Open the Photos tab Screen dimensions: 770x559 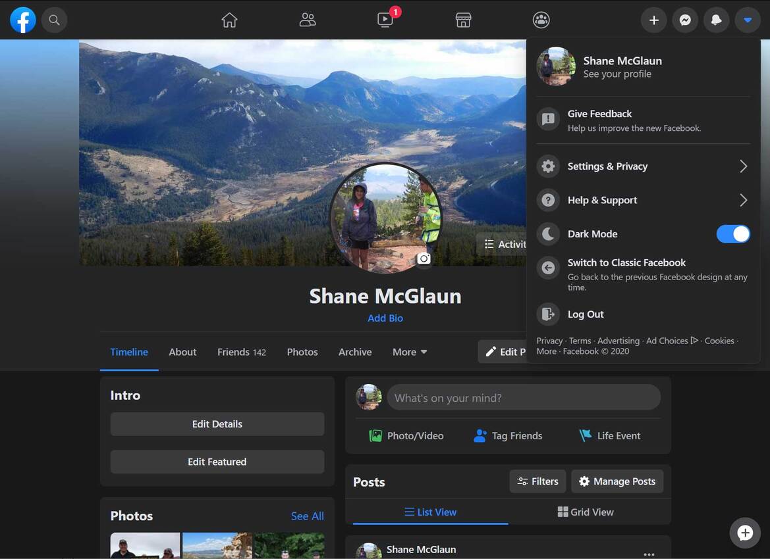click(x=302, y=352)
